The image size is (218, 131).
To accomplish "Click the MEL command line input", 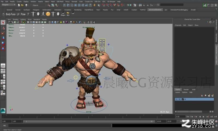I will (x=60, y=126).
